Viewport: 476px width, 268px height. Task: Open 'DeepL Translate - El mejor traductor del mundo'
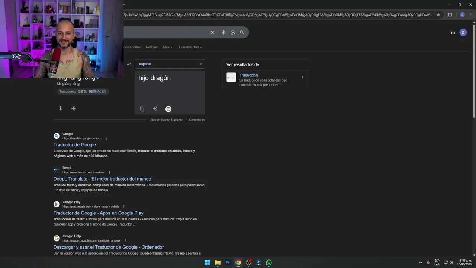102,179
